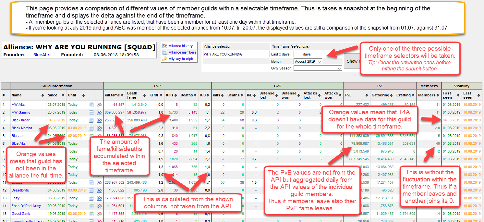Image resolution: width=484 pixels, height=222 pixels.
Task: Open members table icon for AW Alts
Action: pos(91,105)
